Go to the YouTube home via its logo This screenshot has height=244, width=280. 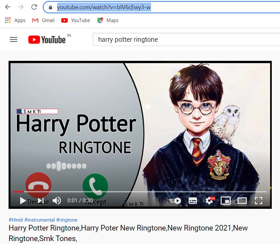(x=47, y=39)
